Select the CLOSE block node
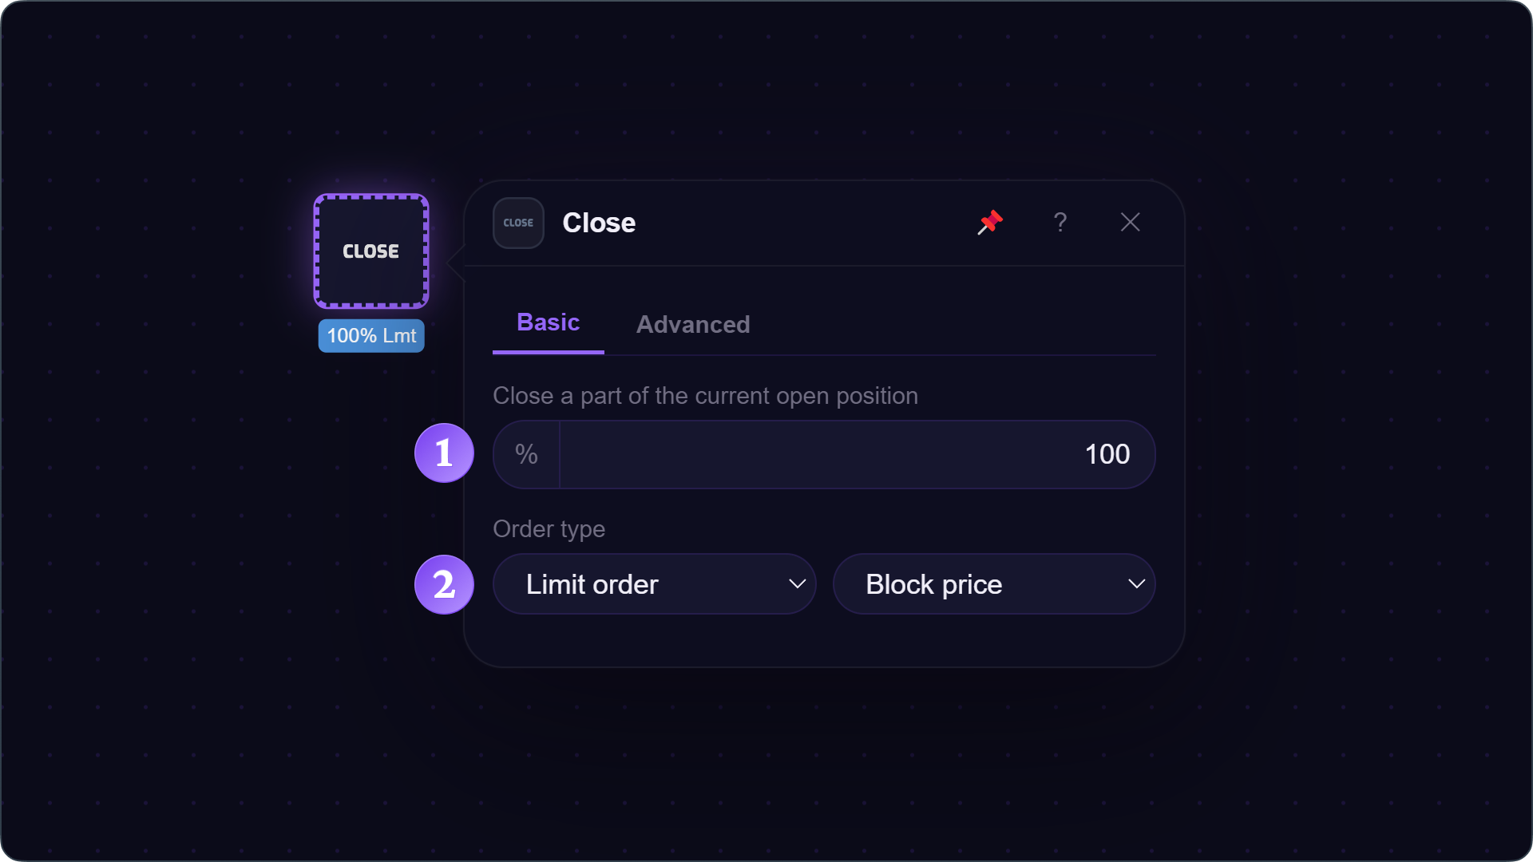 click(x=371, y=251)
